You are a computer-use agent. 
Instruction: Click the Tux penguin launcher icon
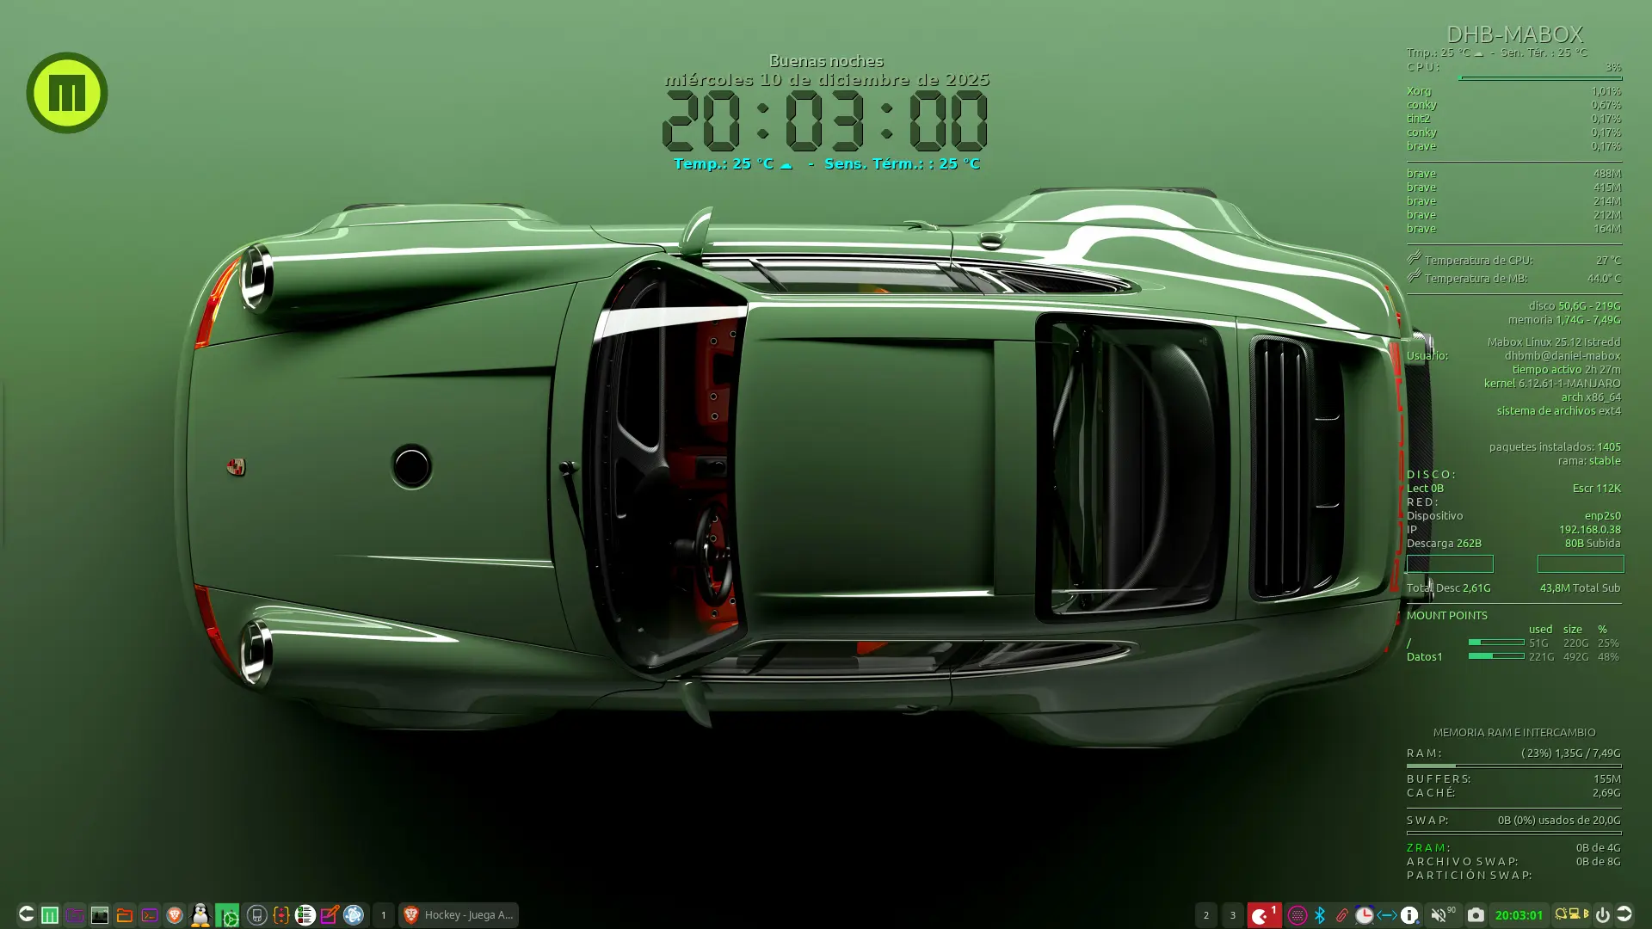(x=200, y=915)
